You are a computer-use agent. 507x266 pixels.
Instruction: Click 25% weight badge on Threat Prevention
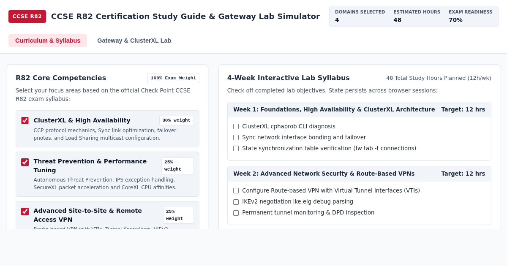point(177,166)
